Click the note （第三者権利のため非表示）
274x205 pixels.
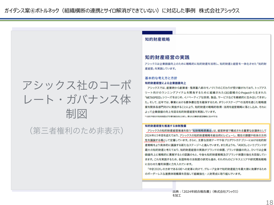click(x=76, y=131)
